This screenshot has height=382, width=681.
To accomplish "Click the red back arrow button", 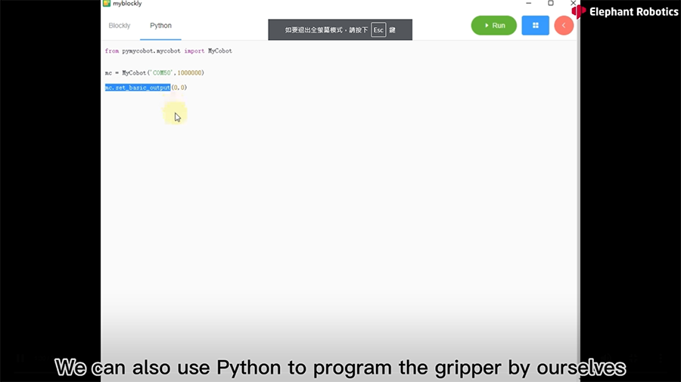I will click(564, 26).
